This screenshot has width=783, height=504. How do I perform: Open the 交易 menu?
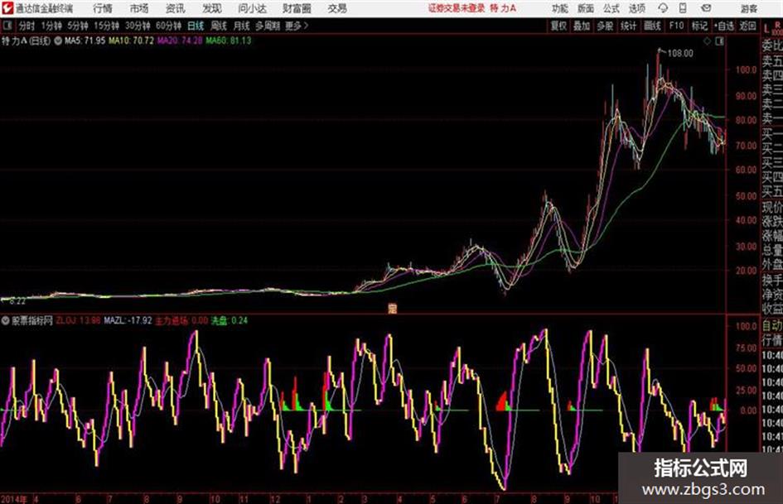tap(337, 8)
